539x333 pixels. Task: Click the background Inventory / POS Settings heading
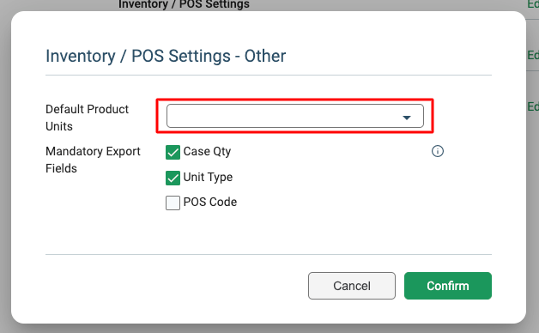pyautogui.click(x=184, y=4)
